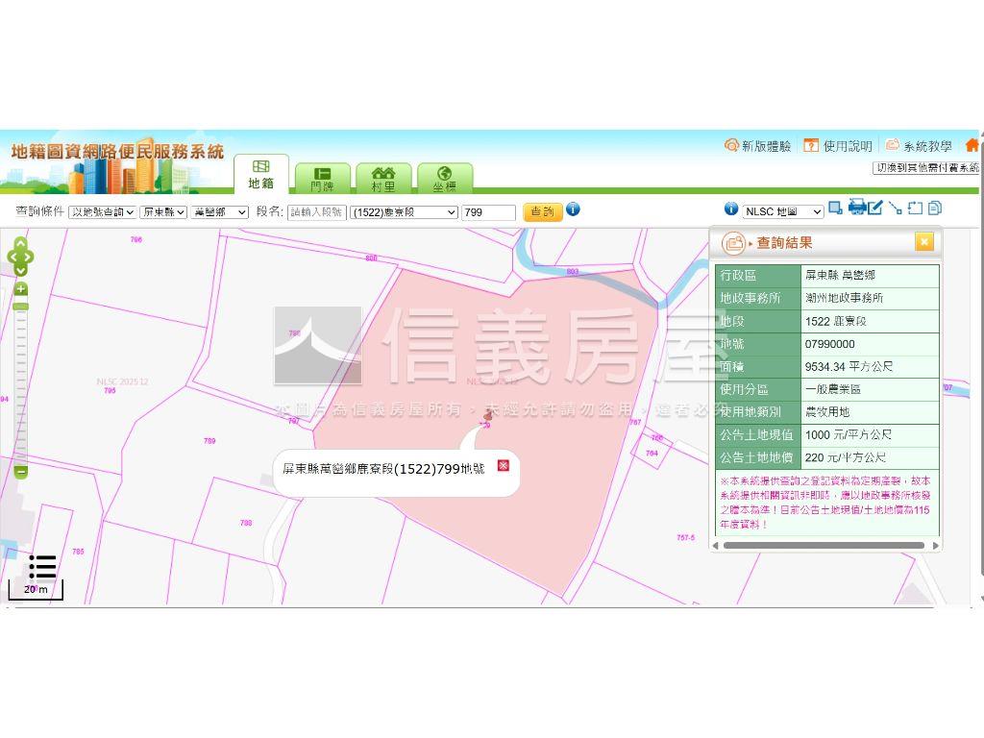Click the PDF print icon
The image size is (984, 738).
tap(856, 207)
